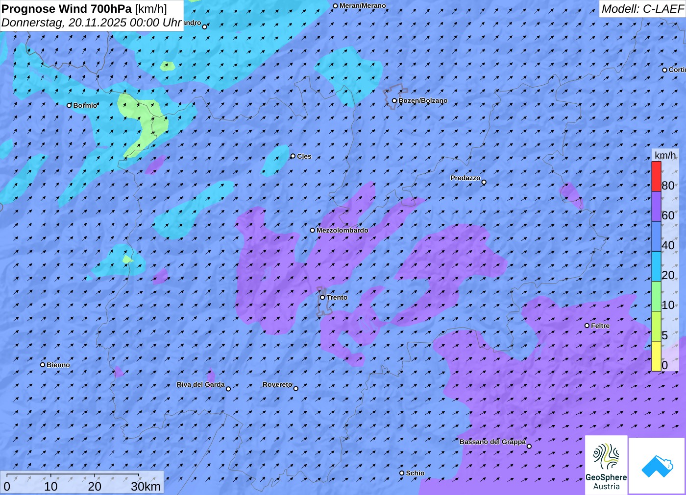Click the red 80 km/h legend swatch
Screen dimensions: 686x495
[656, 176]
